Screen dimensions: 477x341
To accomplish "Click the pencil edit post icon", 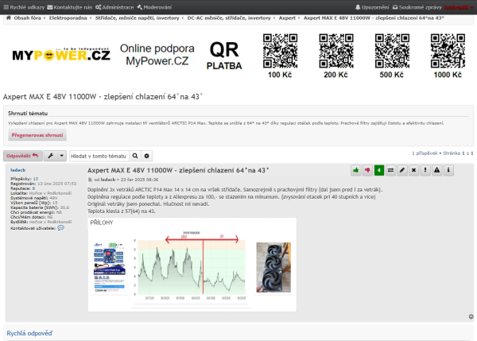I will point(402,170).
